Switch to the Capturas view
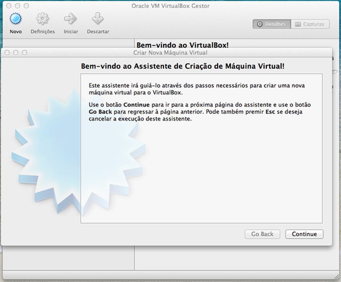Image resolution: width=341 pixels, height=282 pixels. click(310, 24)
